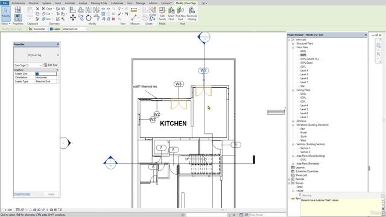Click the Aligned Dimension measure icon
The height and width of the screenshot is (217, 386).
coord(134,10)
